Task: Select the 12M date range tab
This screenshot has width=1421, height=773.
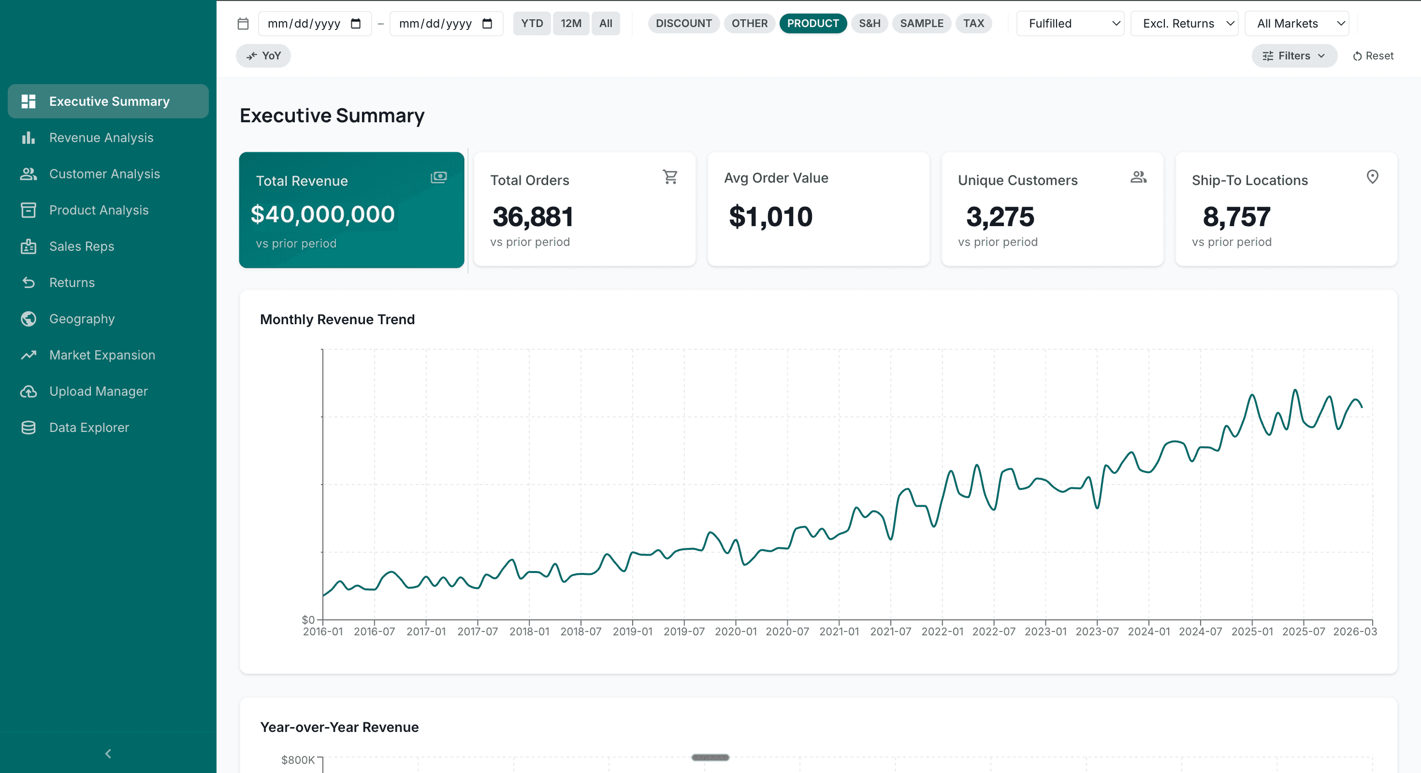Action: tap(570, 23)
